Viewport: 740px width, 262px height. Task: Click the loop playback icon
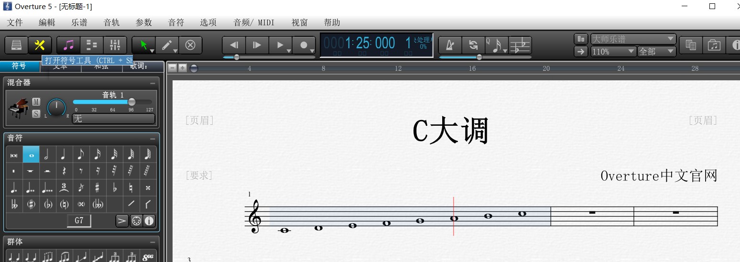473,45
